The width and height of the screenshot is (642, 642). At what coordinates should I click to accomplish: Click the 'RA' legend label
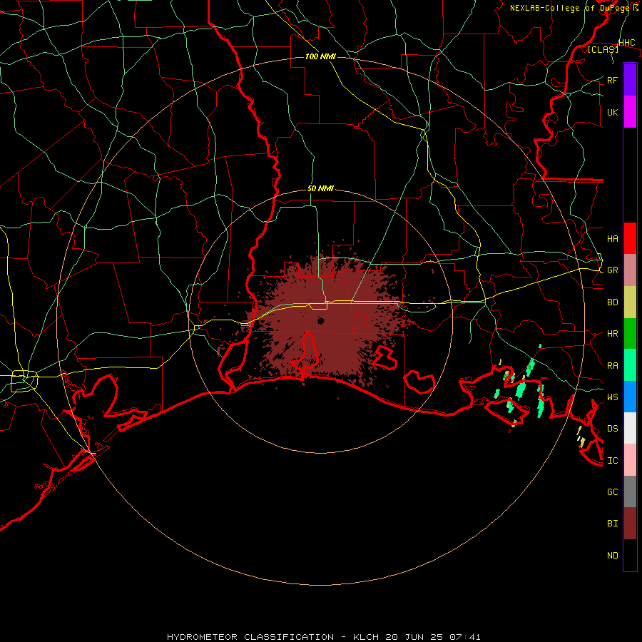click(x=612, y=366)
